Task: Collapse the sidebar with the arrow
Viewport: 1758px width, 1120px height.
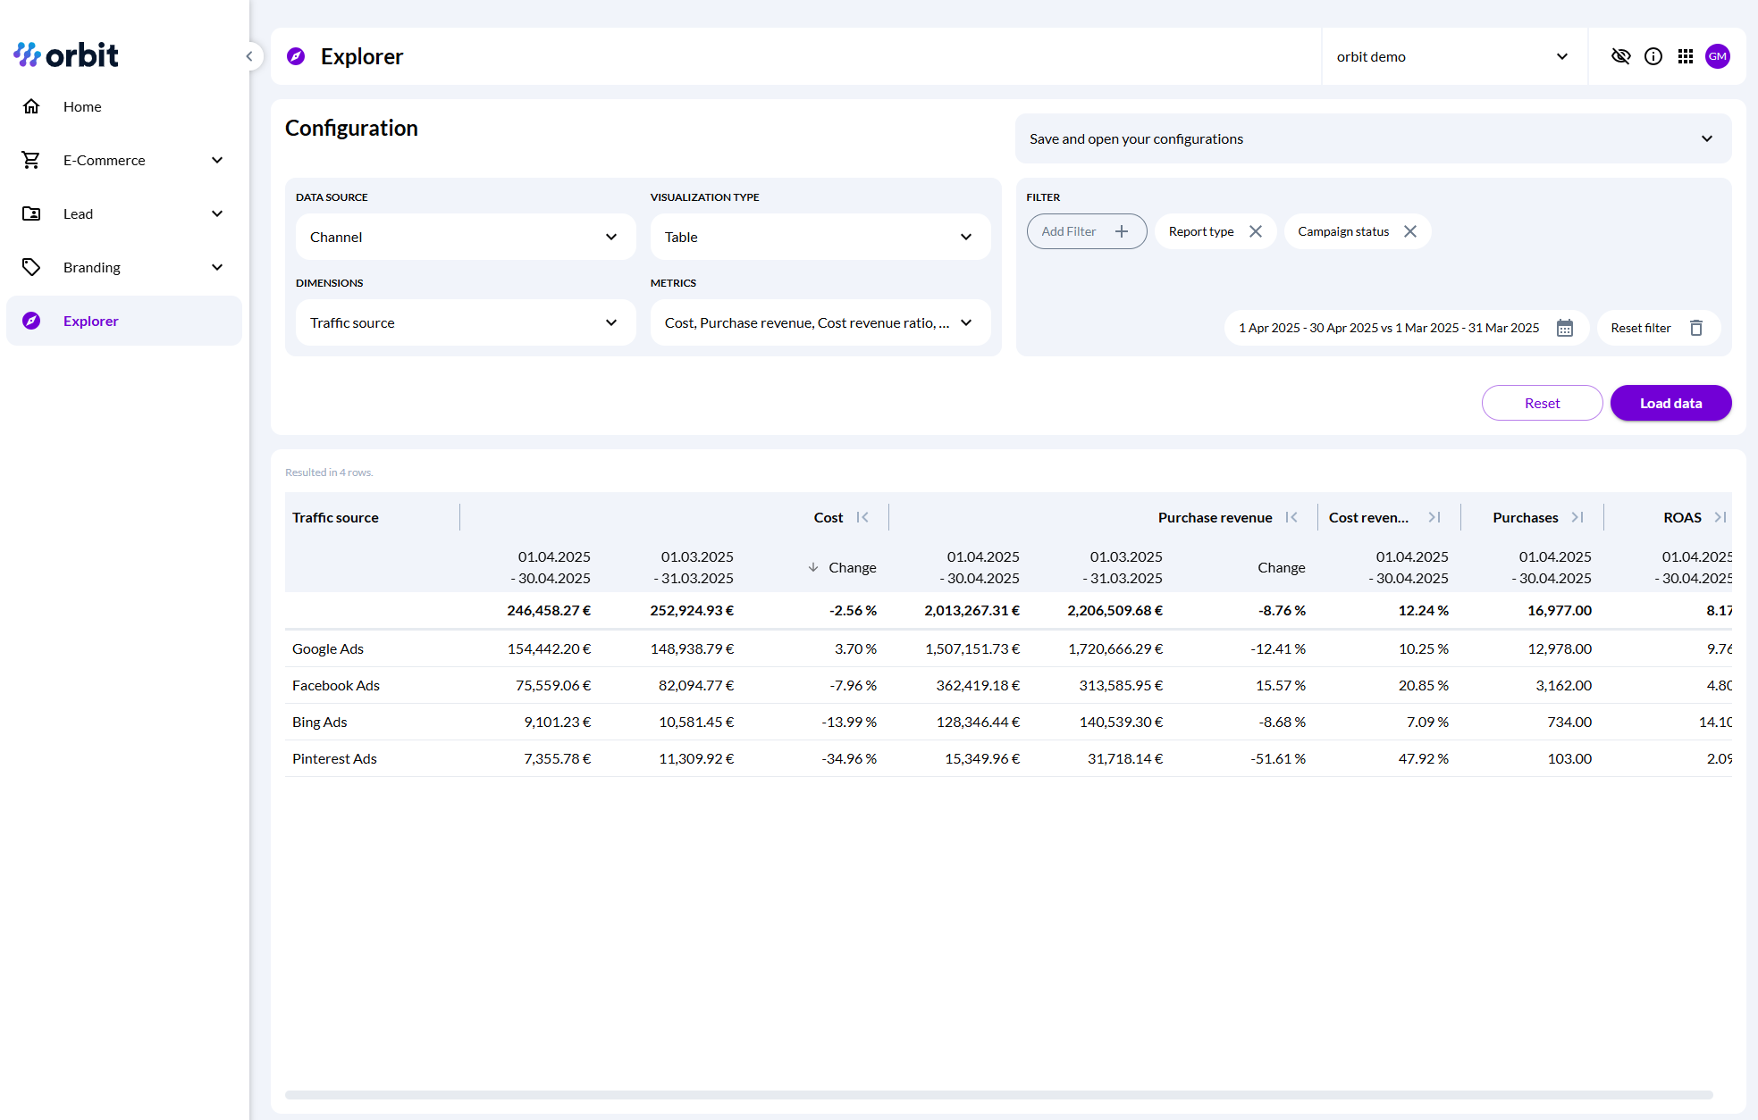Action: [249, 56]
